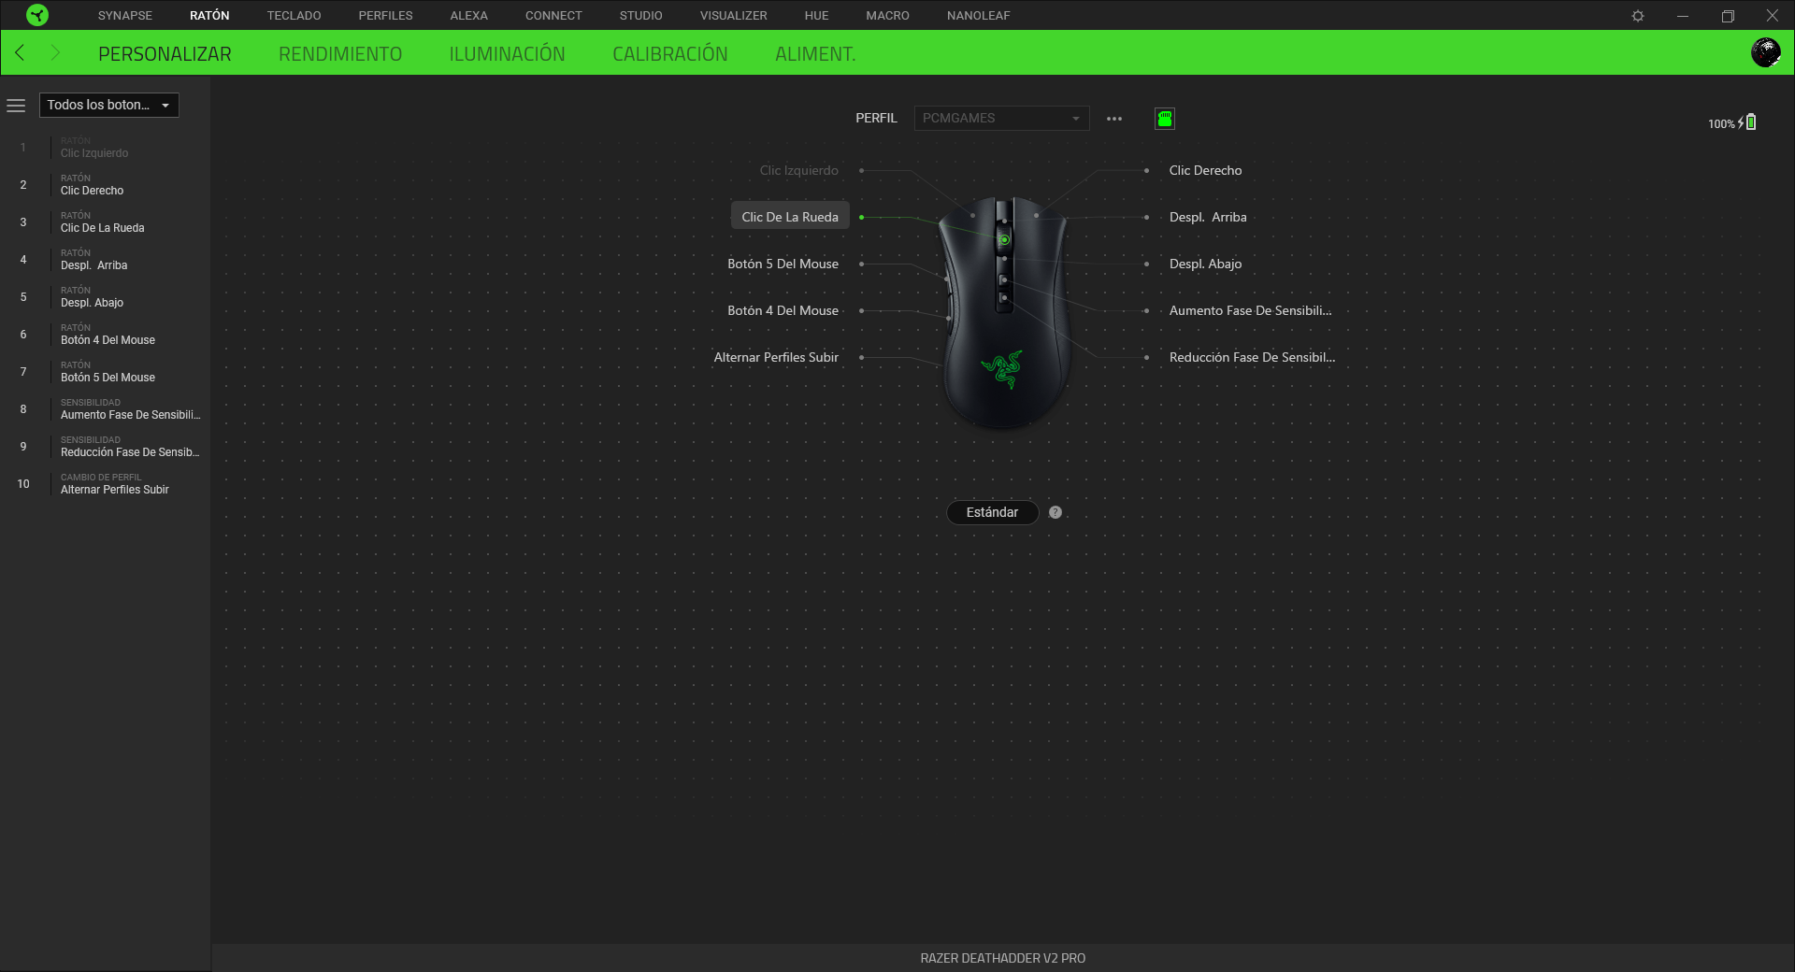This screenshot has width=1795, height=972.
Task: Select 'Clic De La Rueda' mouse label
Action: coord(790,217)
